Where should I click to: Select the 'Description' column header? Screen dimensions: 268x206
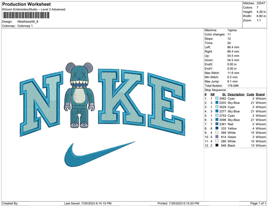(236, 94)
